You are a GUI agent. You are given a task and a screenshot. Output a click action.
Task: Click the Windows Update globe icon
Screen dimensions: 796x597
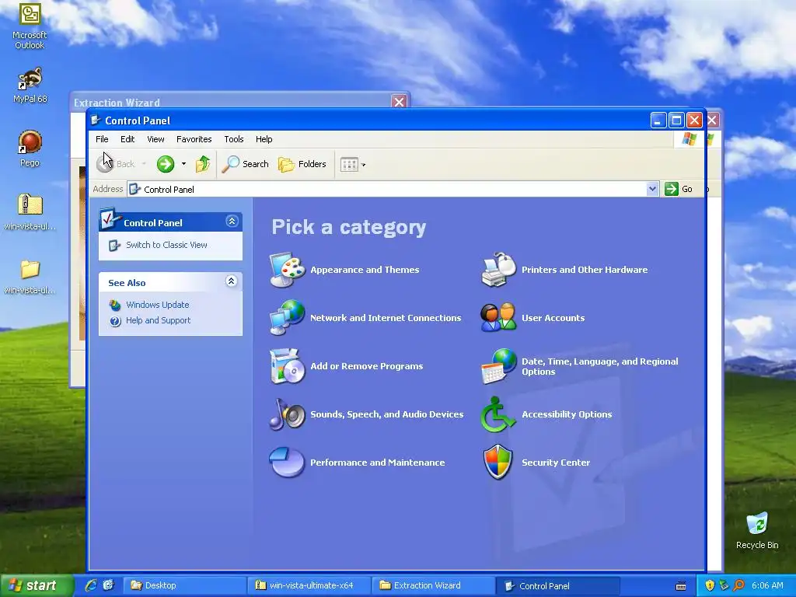click(x=115, y=305)
